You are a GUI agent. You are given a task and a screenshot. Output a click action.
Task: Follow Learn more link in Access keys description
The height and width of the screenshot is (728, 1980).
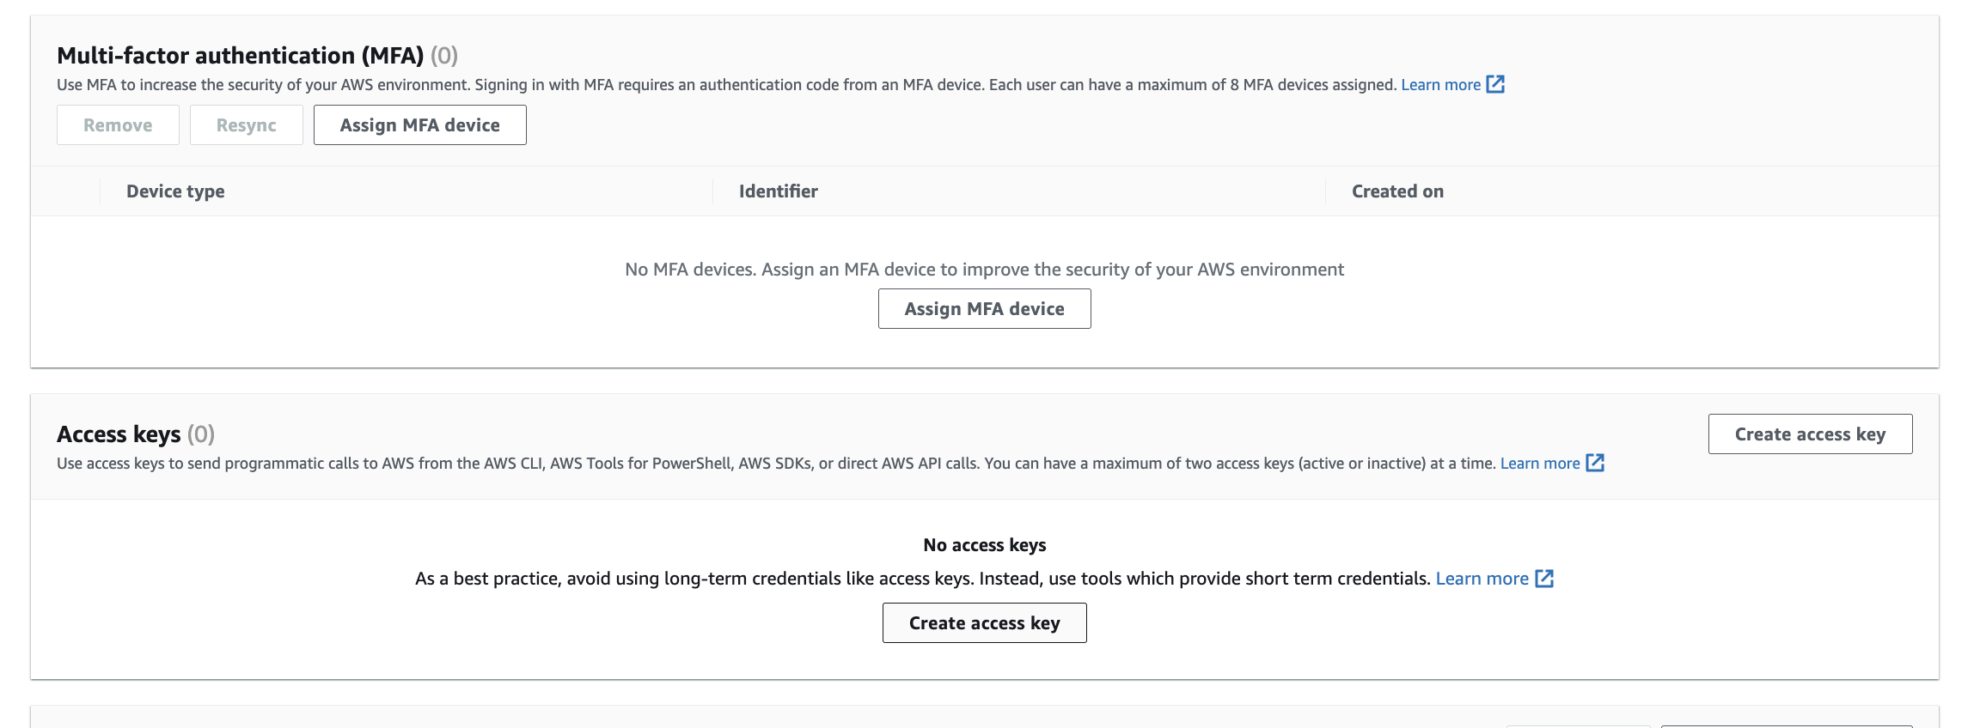pyautogui.click(x=1539, y=464)
